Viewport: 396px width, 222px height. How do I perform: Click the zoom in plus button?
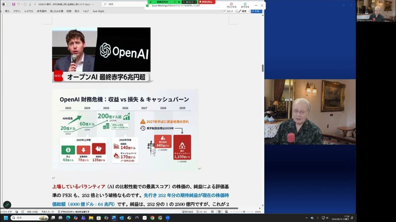(x=252, y=212)
